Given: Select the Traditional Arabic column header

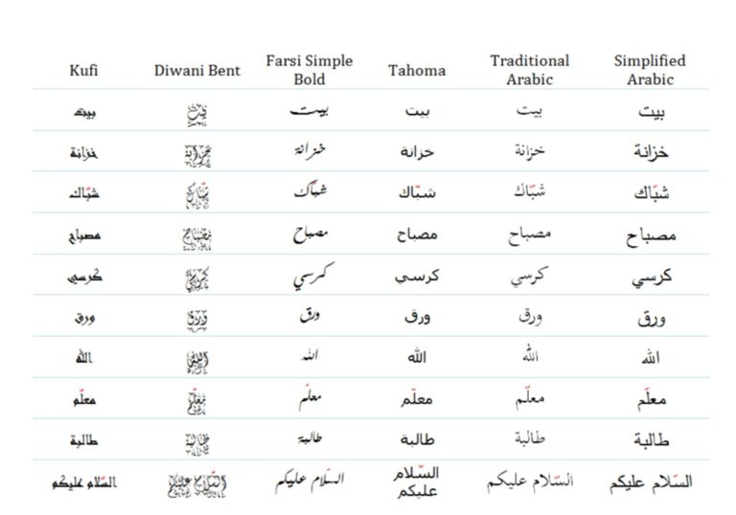Looking at the screenshot, I should [530, 70].
